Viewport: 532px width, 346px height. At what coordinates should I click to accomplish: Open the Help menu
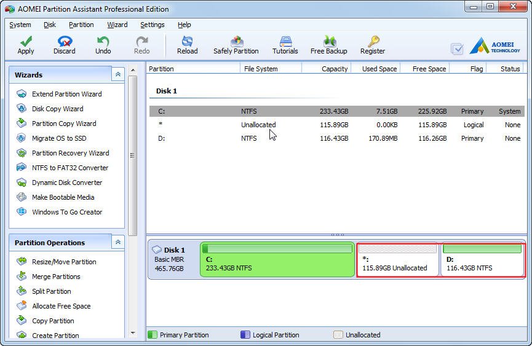click(x=185, y=25)
